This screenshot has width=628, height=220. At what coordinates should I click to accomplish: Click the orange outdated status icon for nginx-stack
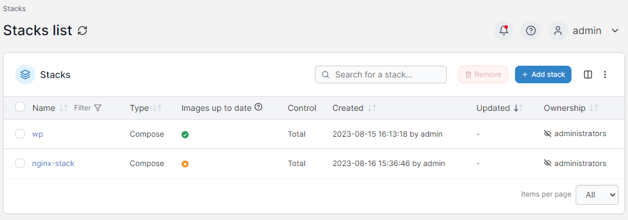(x=185, y=164)
